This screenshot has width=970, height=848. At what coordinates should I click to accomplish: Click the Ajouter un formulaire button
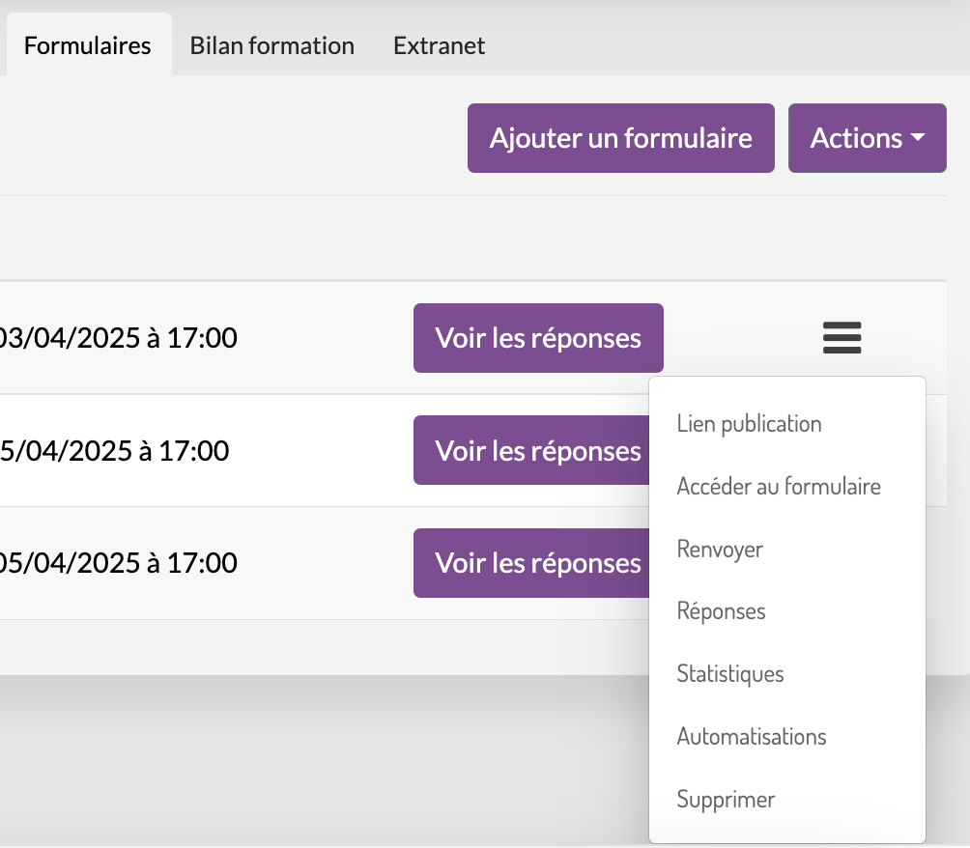(x=620, y=138)
